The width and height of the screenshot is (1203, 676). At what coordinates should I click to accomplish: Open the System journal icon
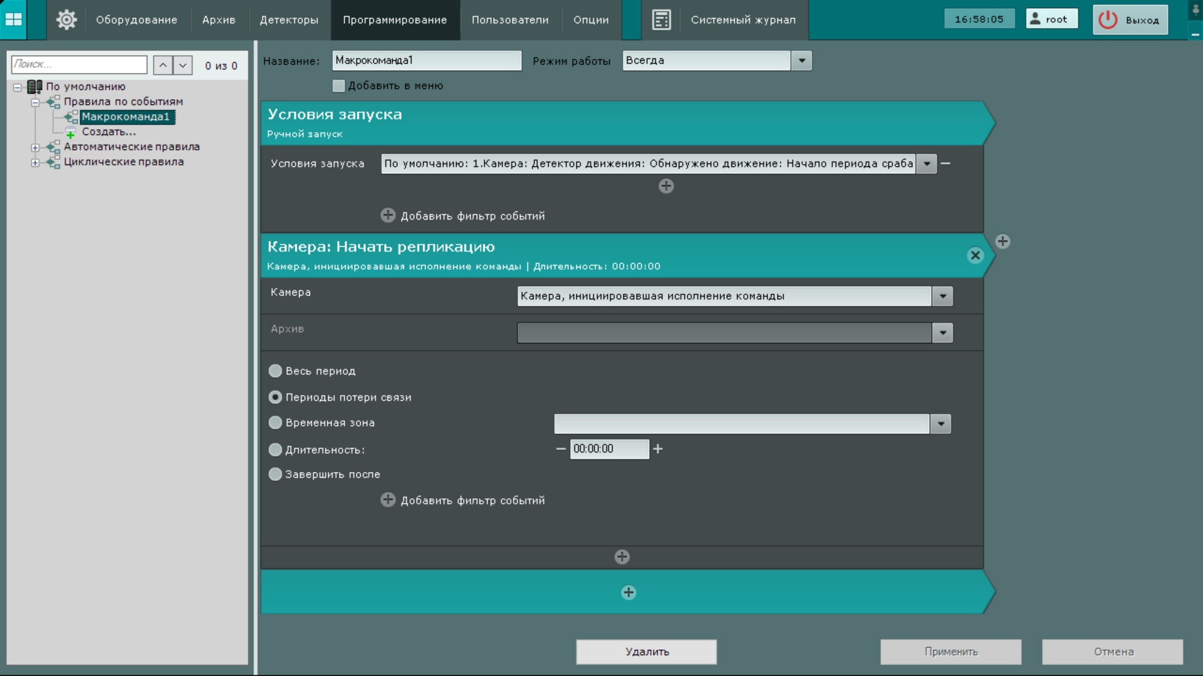point(661,19)
